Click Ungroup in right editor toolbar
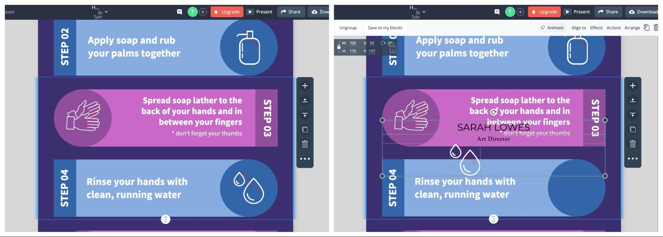 [x=348, y=28]
